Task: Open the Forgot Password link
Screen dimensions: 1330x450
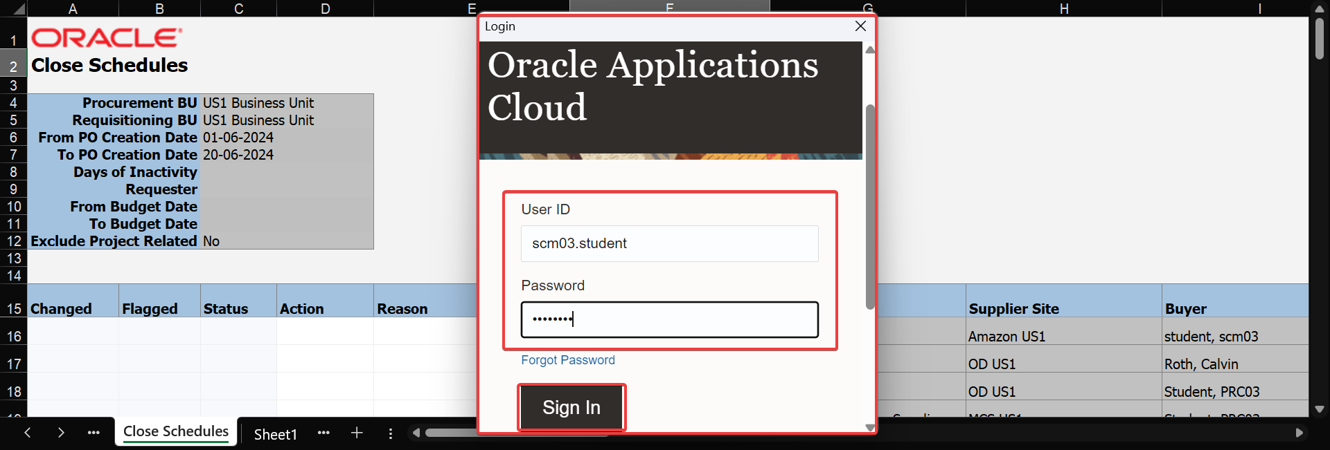Action: (x=568, y=360)
